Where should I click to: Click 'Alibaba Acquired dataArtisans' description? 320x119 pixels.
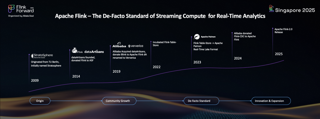pos(129,54)
